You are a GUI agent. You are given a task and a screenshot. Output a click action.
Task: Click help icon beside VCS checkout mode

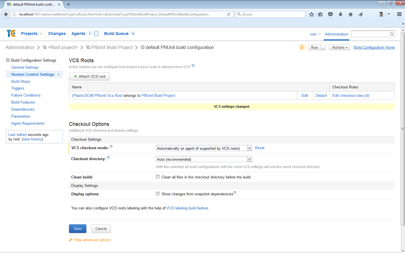point(111,146)
